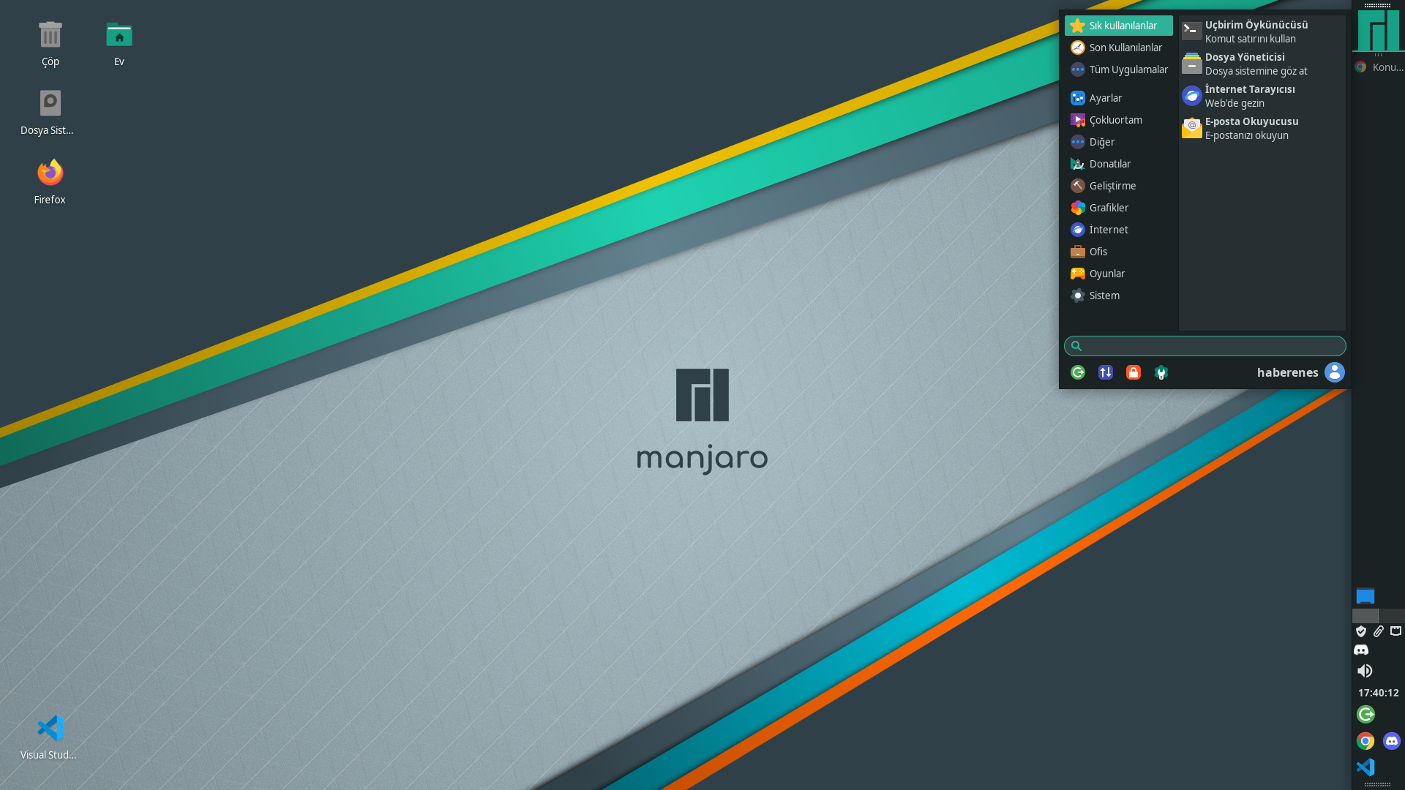Click the green logout icon in the menu
Screen dimensions: 1405x790
pyautogui.click(x=1078, y=372)
